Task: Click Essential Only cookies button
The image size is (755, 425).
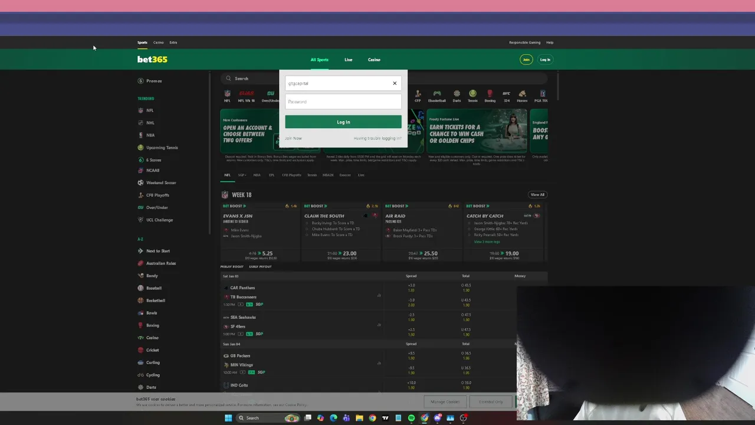Action: [x=491, y=402]
